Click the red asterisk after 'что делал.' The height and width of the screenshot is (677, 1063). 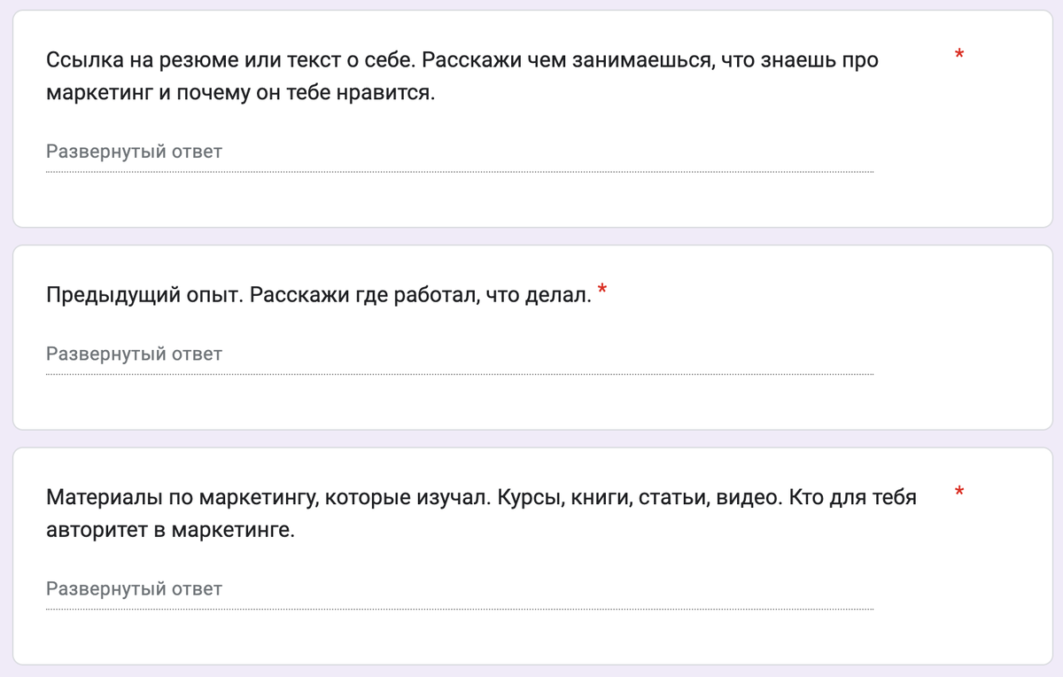(x=601, y=289)
